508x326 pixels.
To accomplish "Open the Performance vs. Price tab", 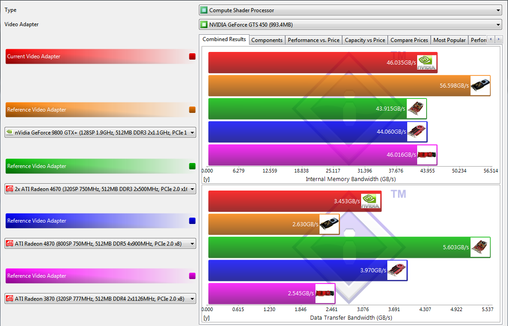I will [314, 40].
